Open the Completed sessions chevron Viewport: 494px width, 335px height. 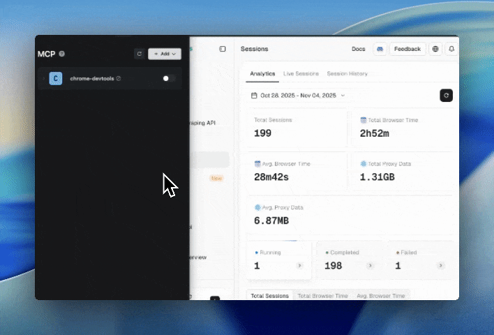point(370,266)
